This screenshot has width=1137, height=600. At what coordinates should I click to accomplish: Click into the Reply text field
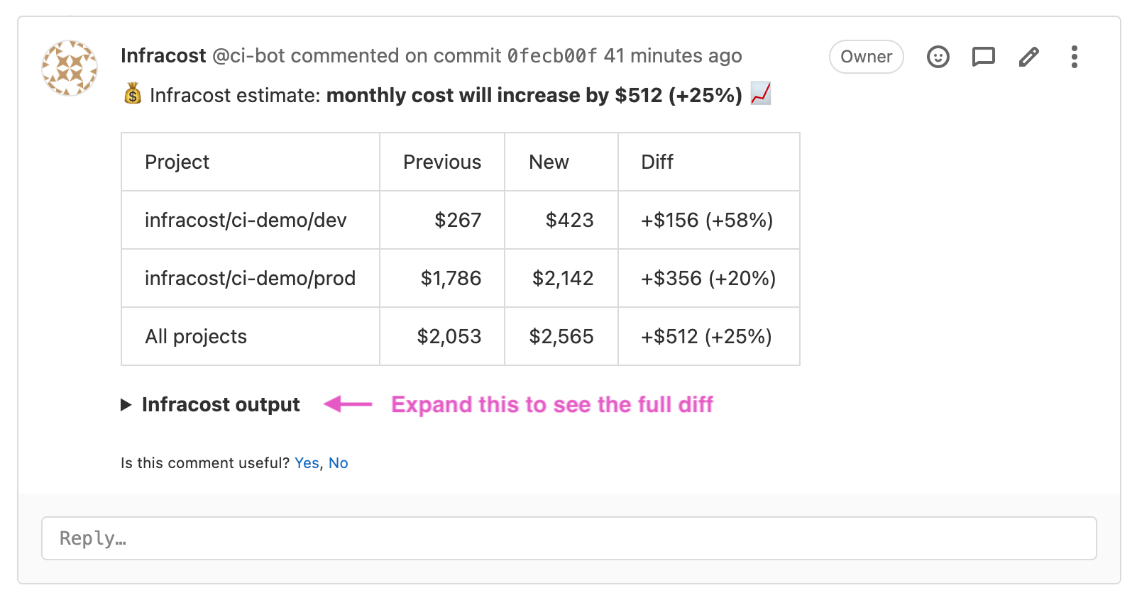point(568,538)
